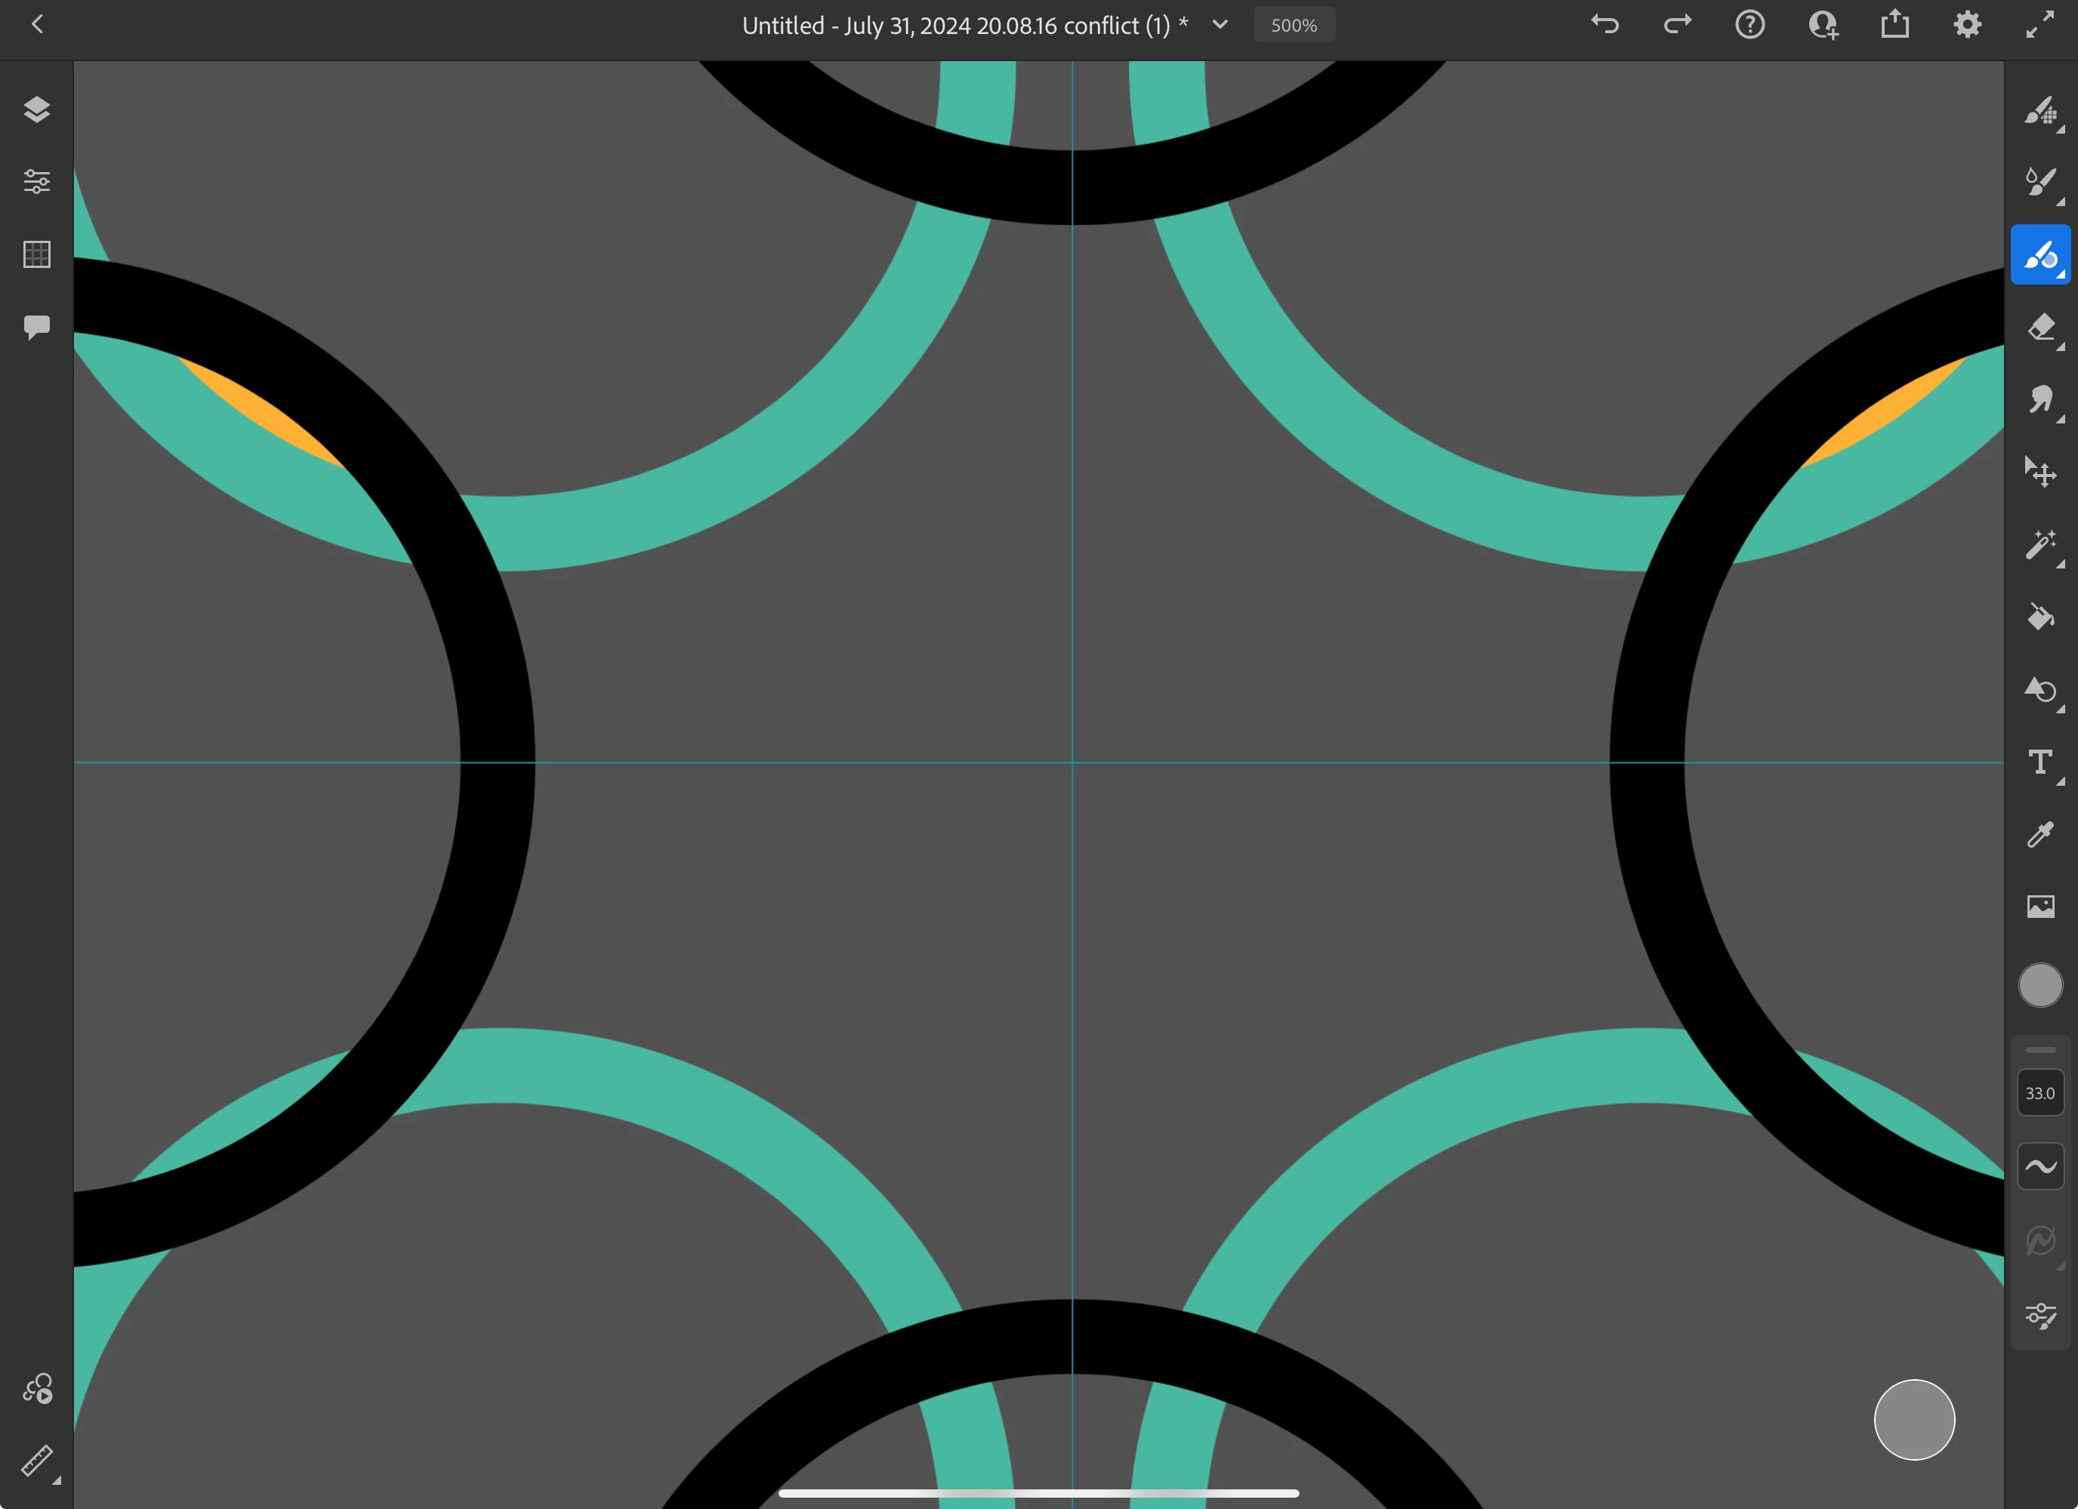Go back using the back arrow
This screenshot has width=2078, height=1509.
coord(38,25)
